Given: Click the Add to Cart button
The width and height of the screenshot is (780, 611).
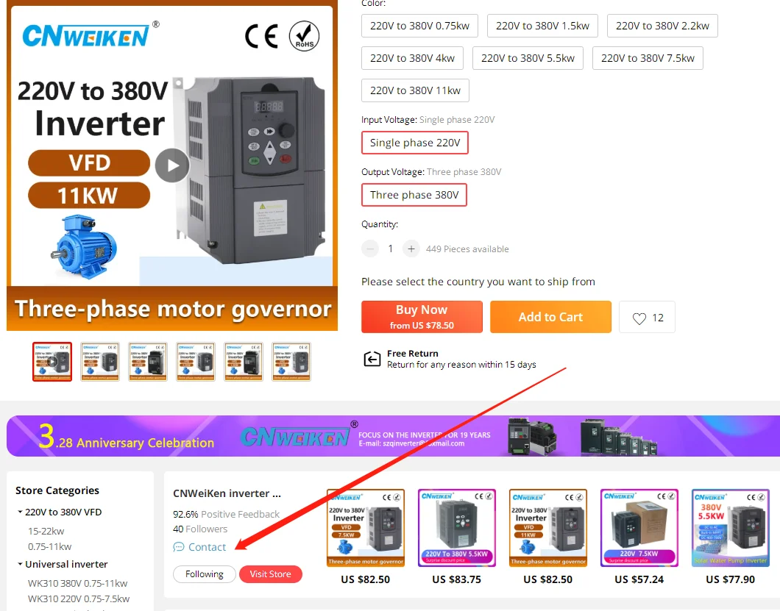Looking at the screenshot, I should [550, 317].
